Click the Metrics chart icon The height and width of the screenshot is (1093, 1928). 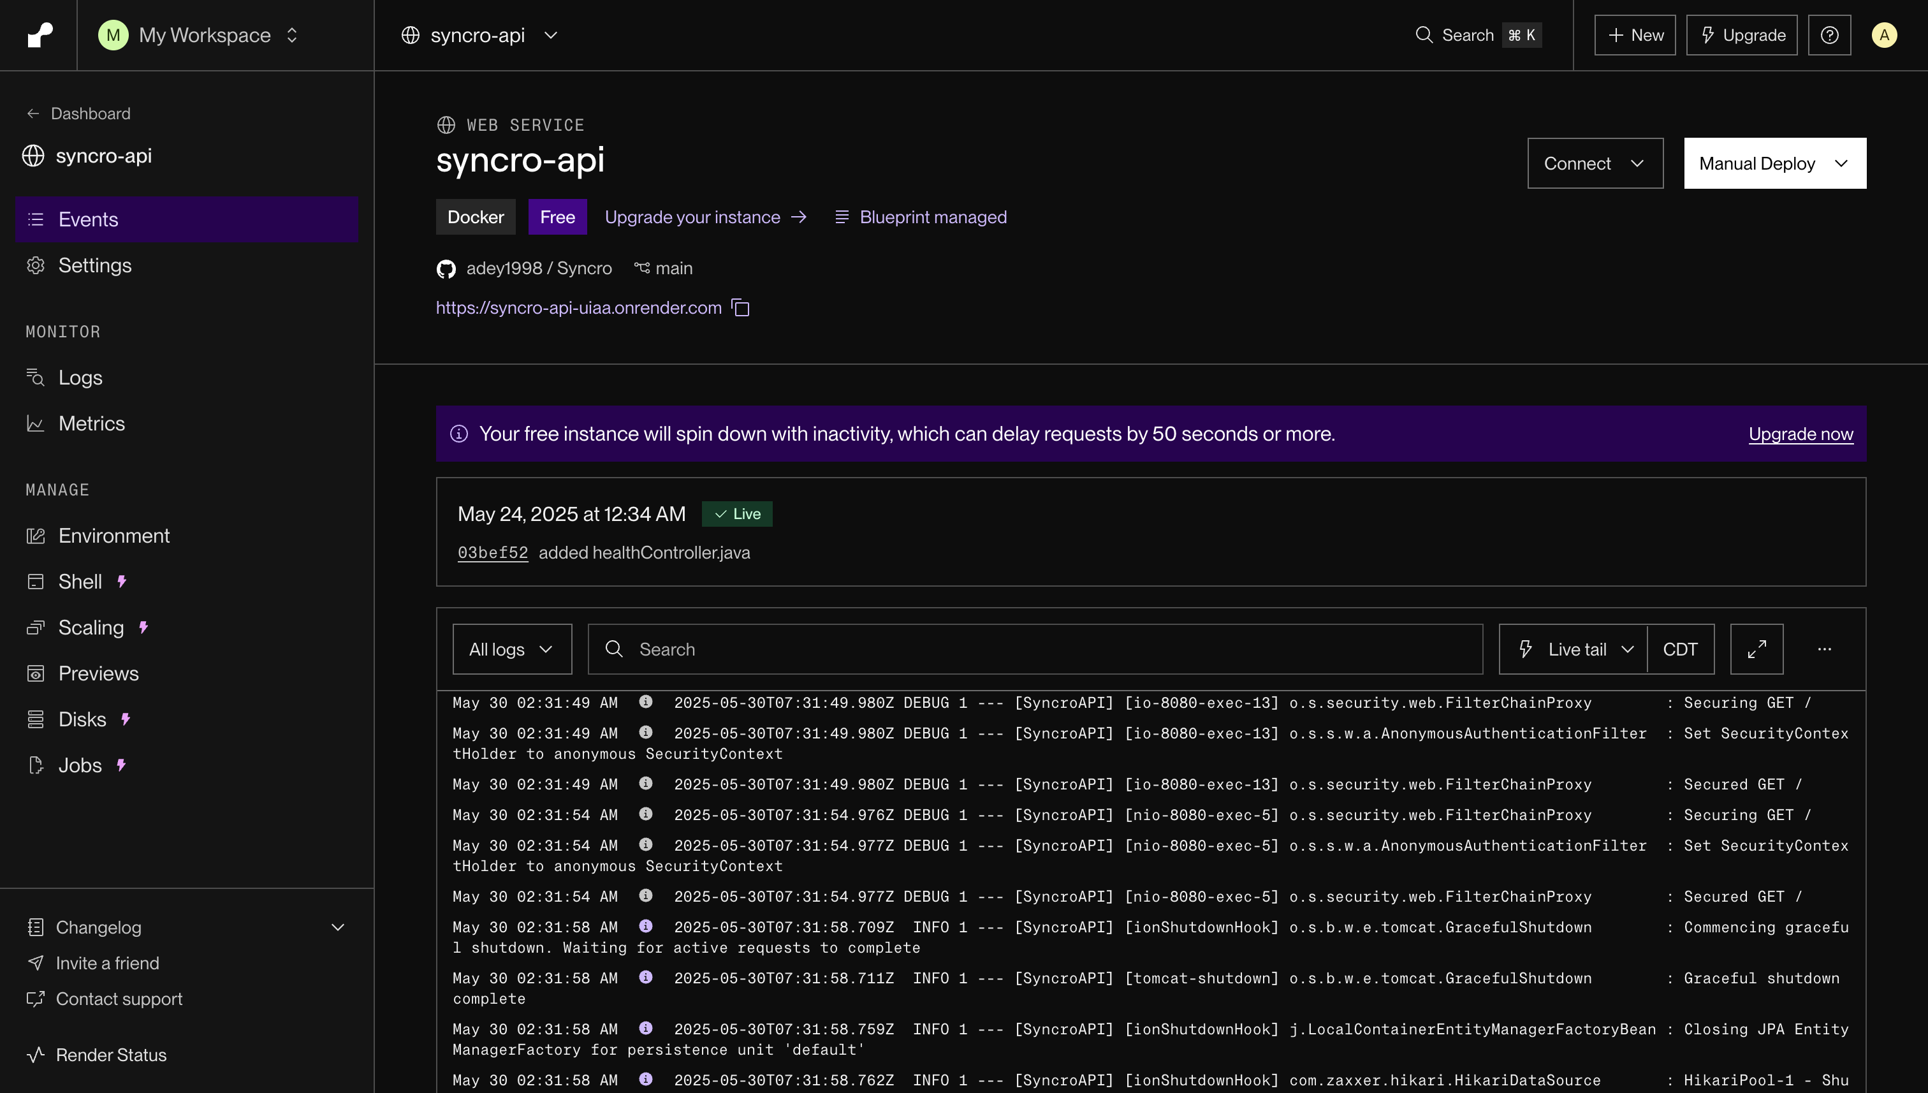pyautogui.click(x=35, y=423)
